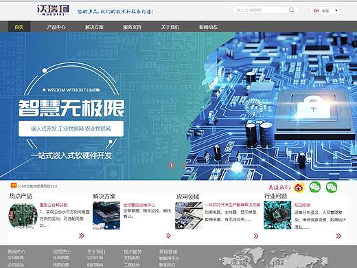
Task: Click the 行业问题 section heading
Action: tap(276, 196)
